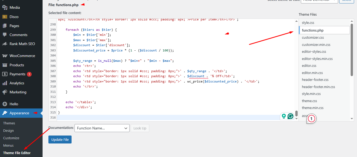This screenshot has width=357, height=157.
Task: Click line number 305 in gutter
Action: pyautogui.click(x=53, y=61)
